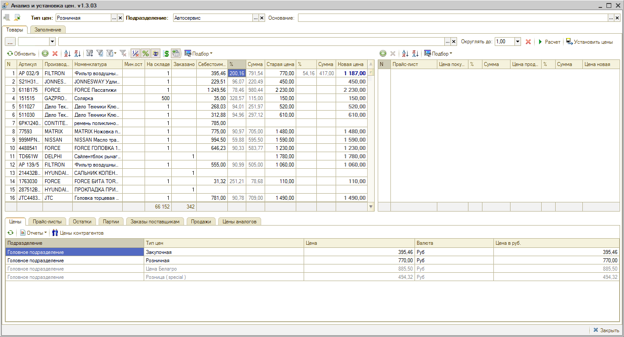Viewport: 624px width, 337px height.
Task: Clear the Тип цен field with x
Action: tap(120, 18)
